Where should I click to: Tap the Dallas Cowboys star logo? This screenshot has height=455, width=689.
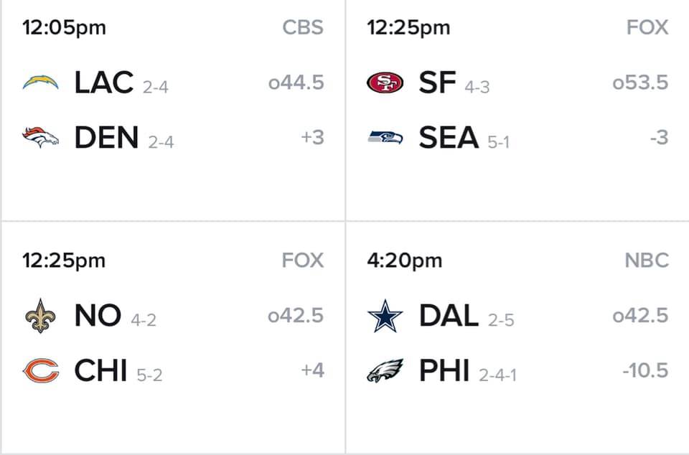point(385,316)
